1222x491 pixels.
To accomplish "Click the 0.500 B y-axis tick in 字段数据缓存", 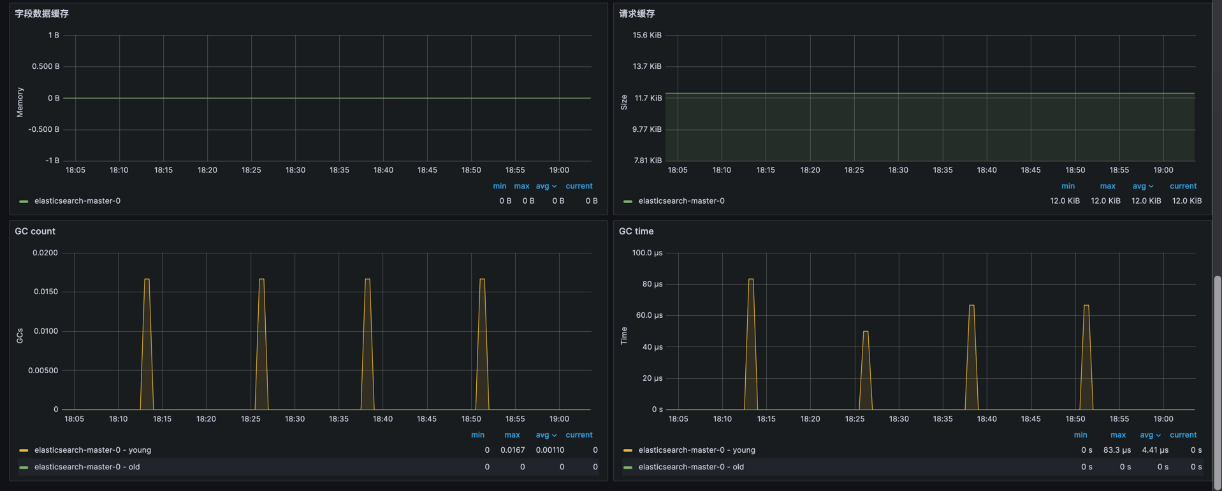I will pos(46,66).
